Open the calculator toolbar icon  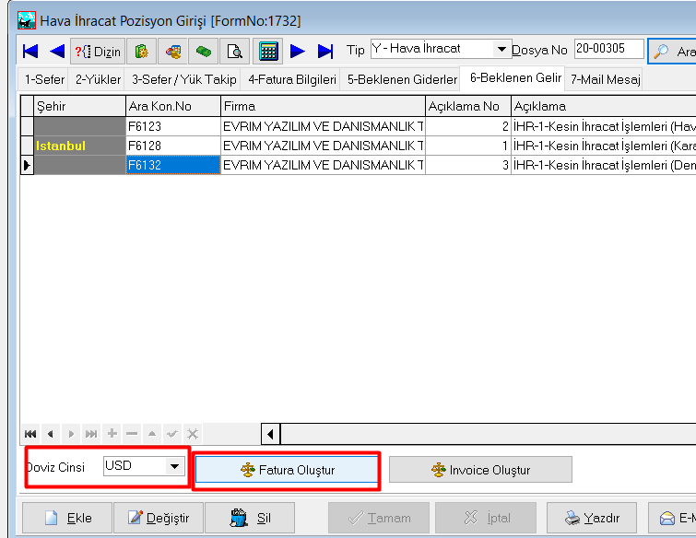(268, 52)
